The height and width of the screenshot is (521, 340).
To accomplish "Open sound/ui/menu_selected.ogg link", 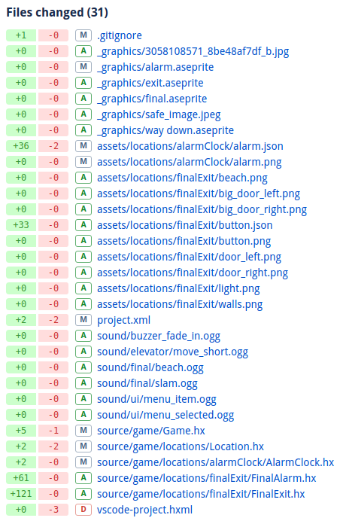I will [x=165, y=415].
